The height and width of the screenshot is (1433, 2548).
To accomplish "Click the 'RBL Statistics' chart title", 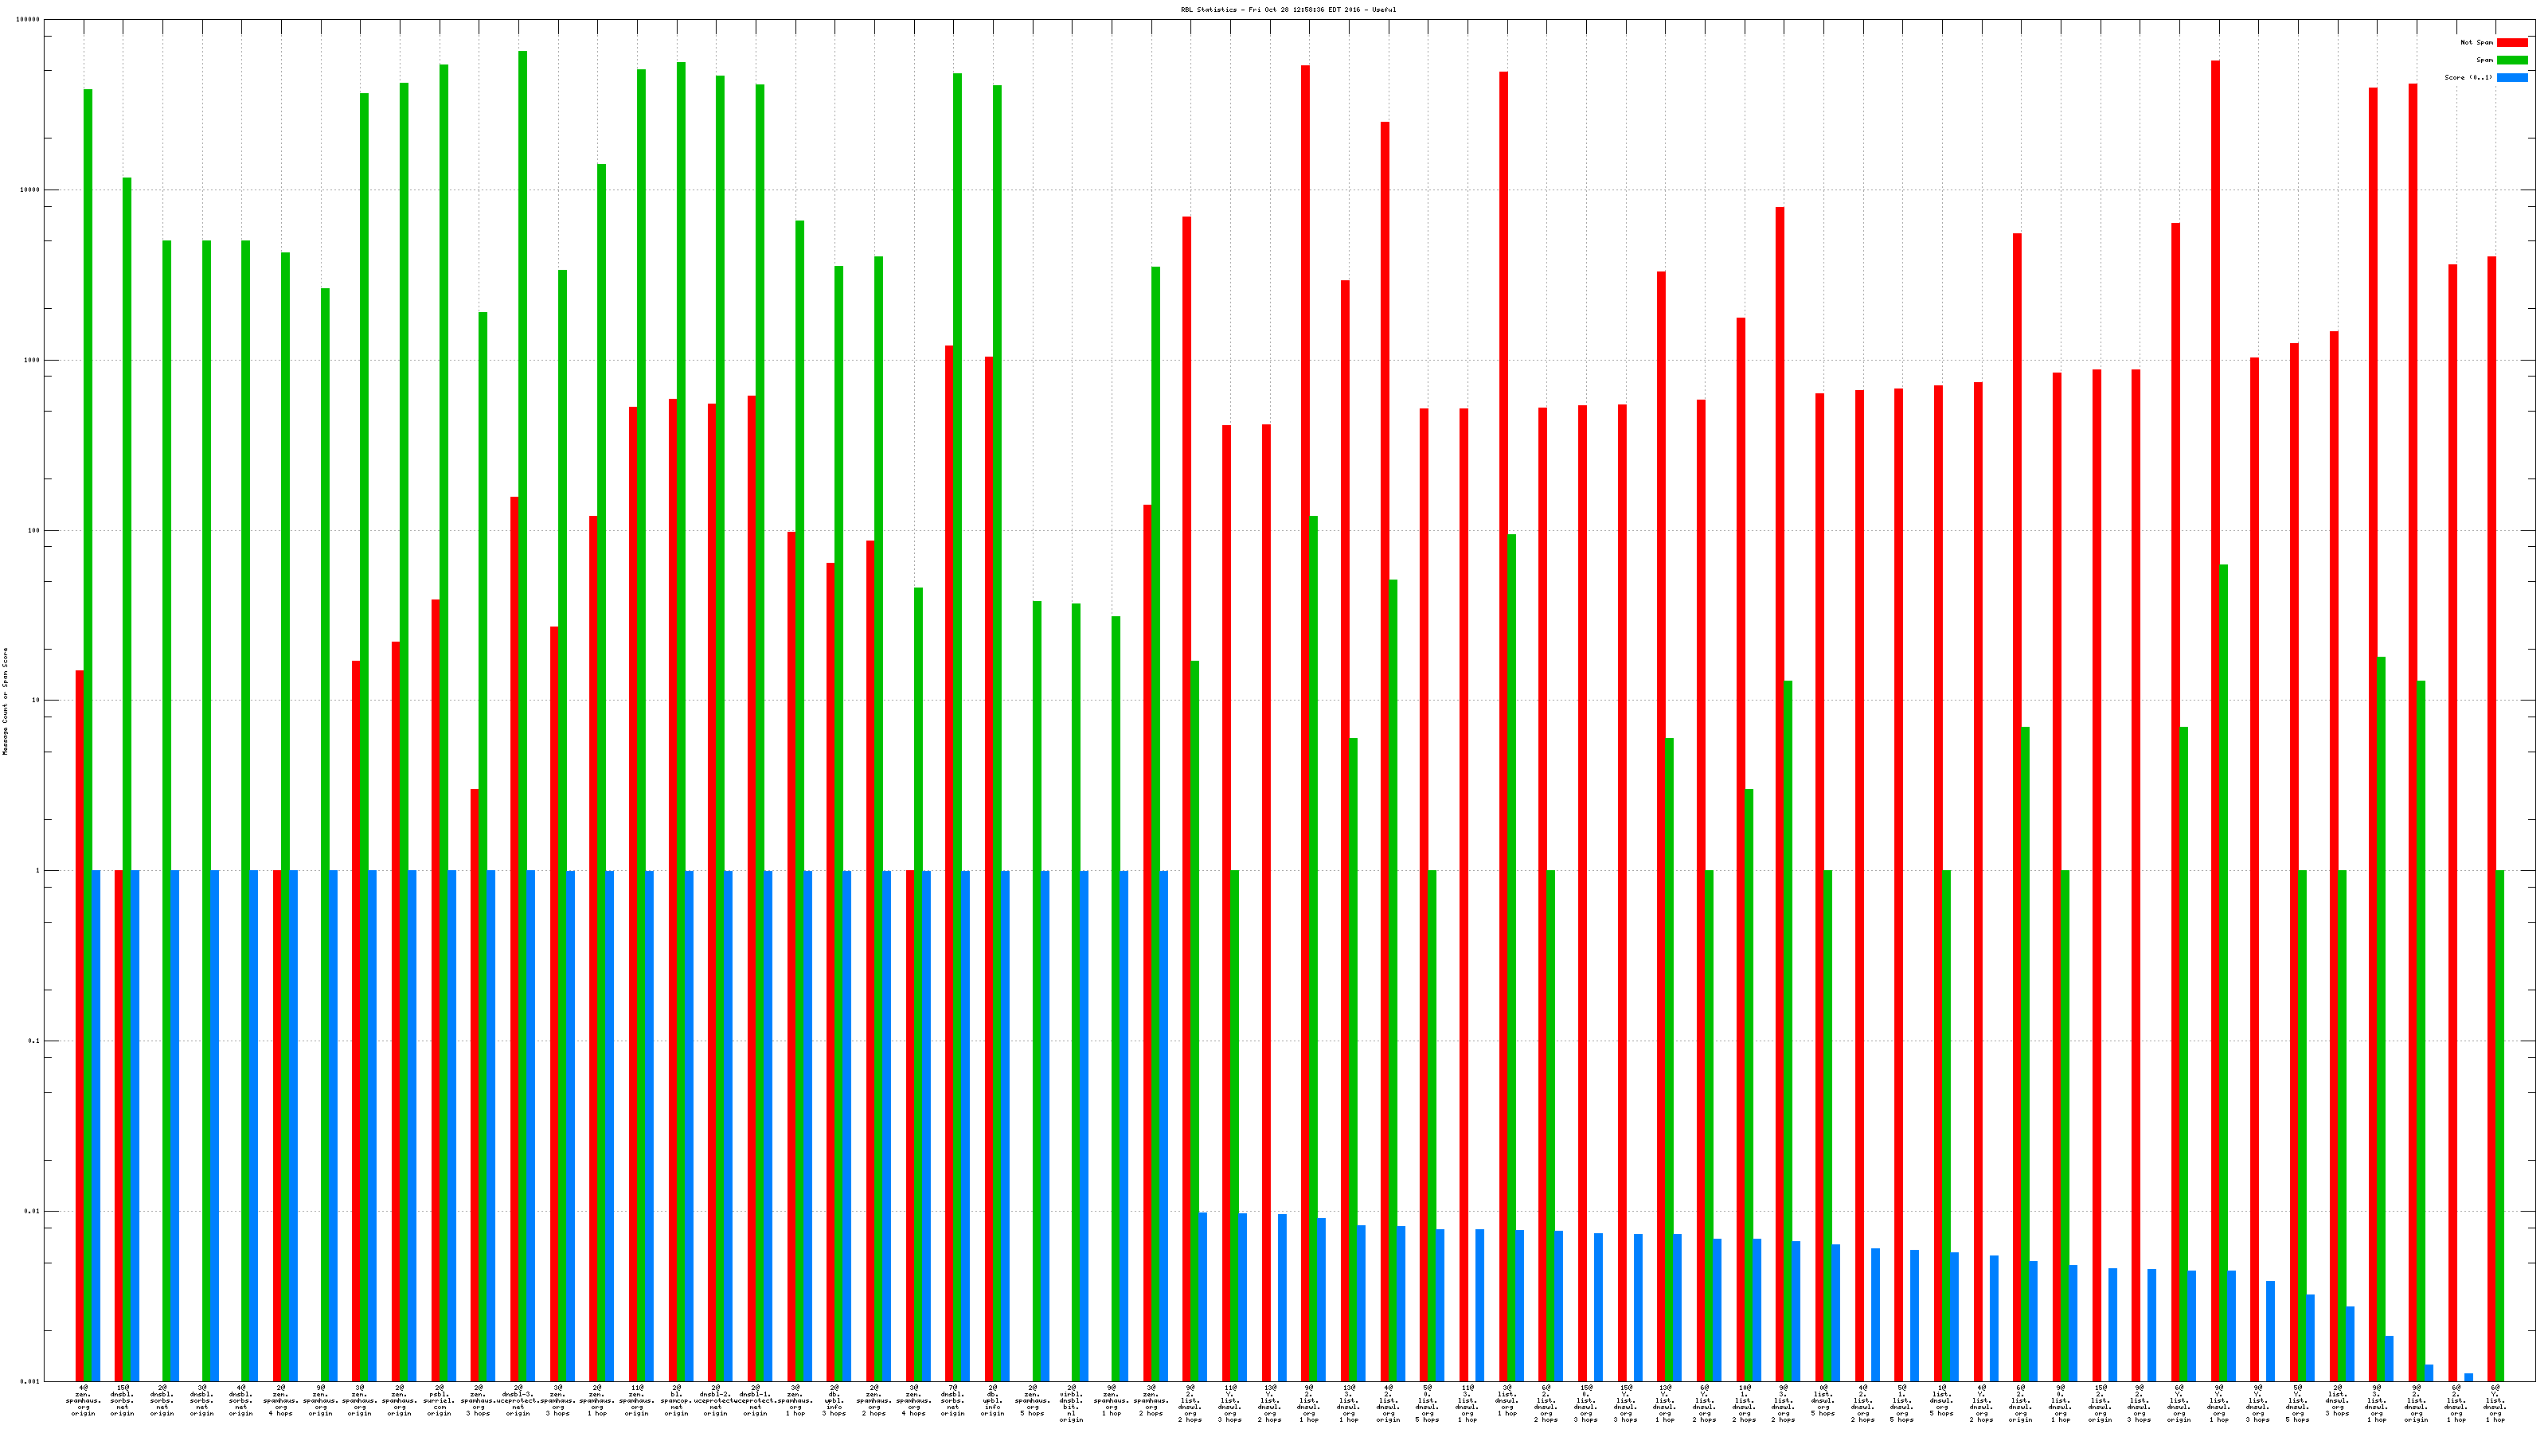I will [1288, 10].
